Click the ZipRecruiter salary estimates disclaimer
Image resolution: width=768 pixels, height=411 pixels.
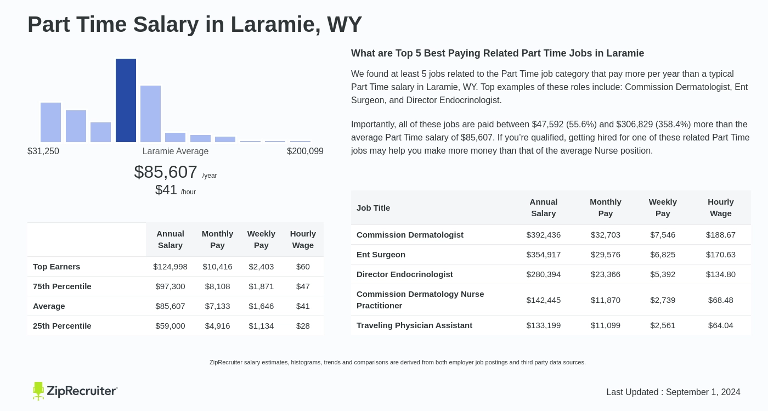coord(398,362)
